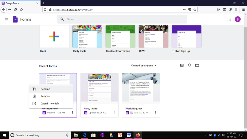Click the Forms search input field
247x139 pixels.
pyautogui.click(x=122, y=19)
